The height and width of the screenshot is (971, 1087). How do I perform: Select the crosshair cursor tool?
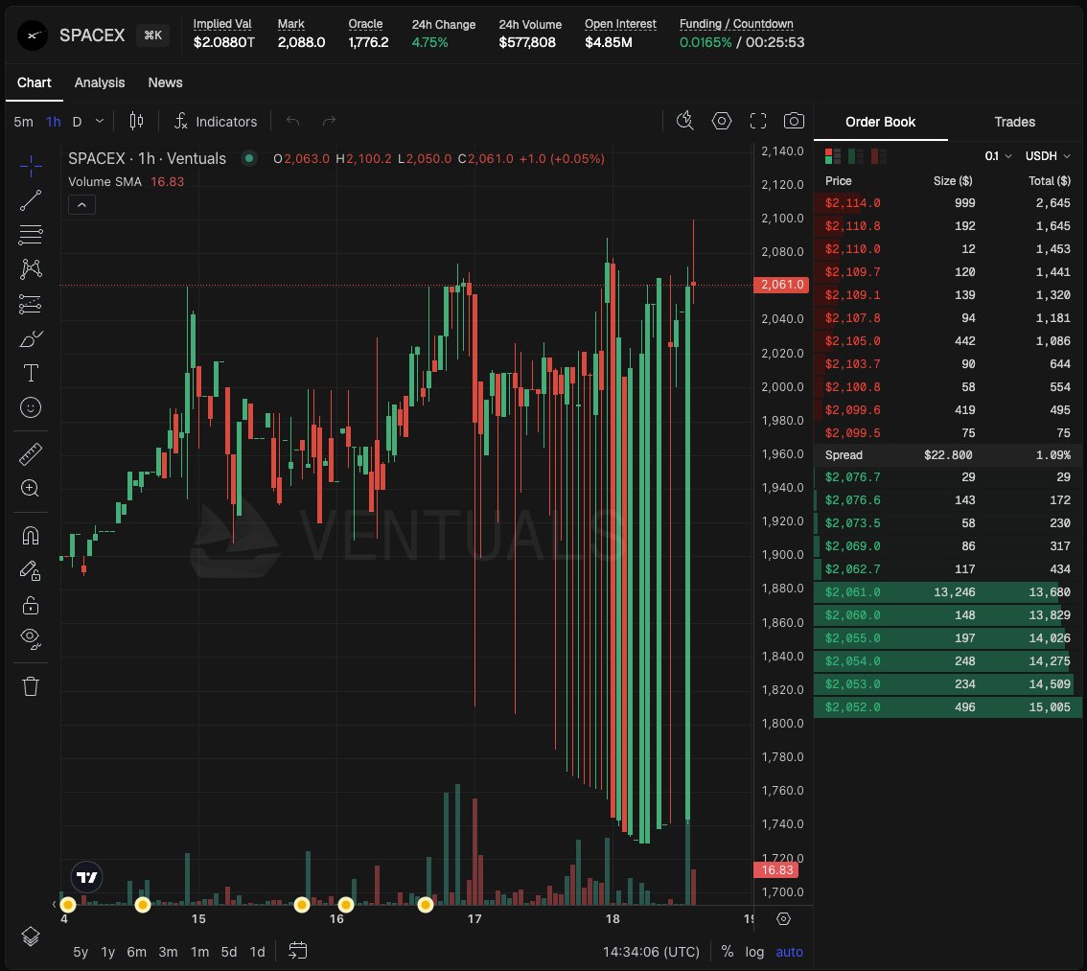pyautogui.click(x=31, y=166)
